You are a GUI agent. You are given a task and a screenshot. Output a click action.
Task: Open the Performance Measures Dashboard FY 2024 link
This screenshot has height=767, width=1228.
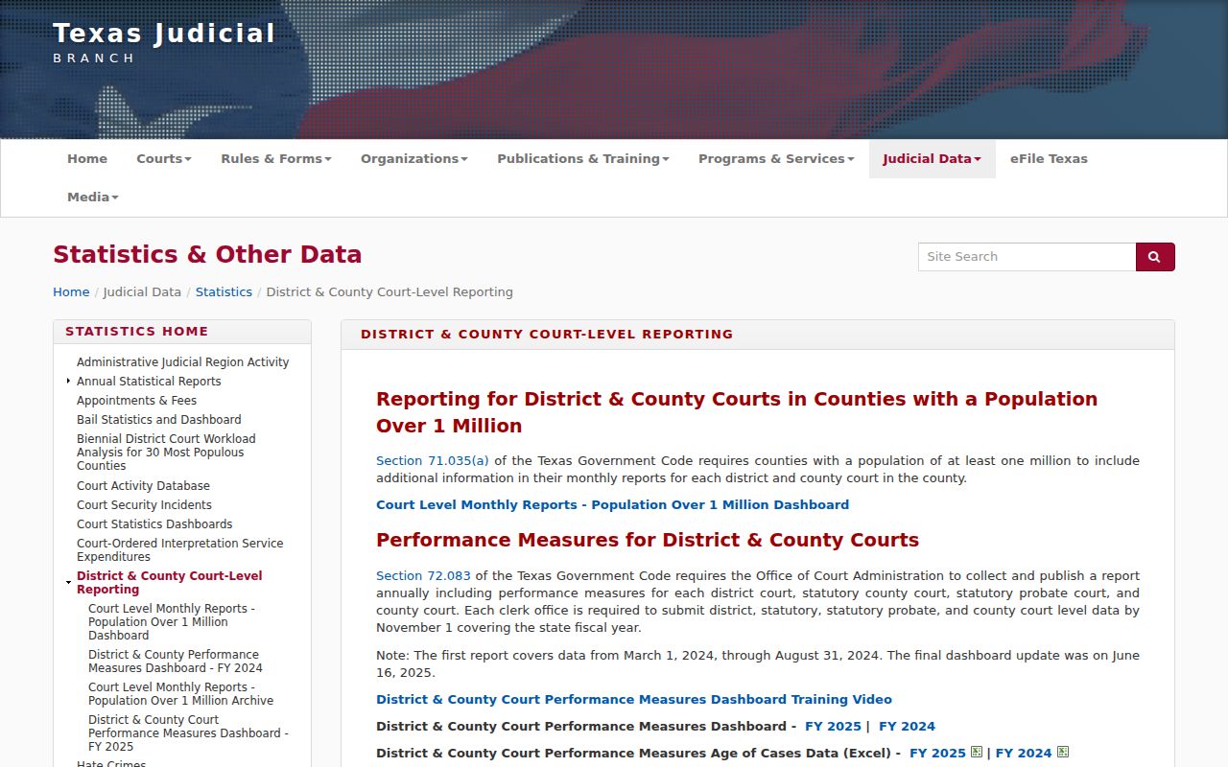(x=907, y=727)
